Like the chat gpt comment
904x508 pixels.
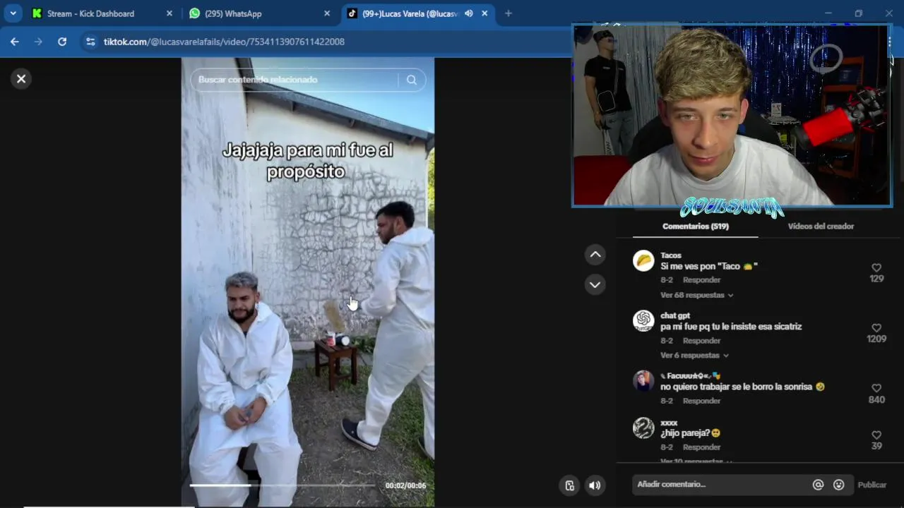(x=876, y=328)
